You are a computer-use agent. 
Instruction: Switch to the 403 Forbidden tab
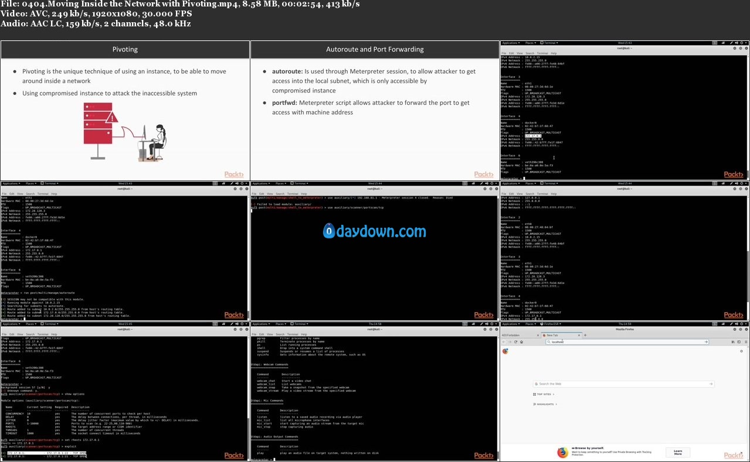[519, 335]
